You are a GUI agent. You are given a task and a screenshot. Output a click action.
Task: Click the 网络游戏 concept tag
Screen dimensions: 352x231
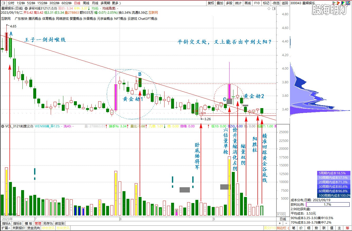[x=62, y=19]
